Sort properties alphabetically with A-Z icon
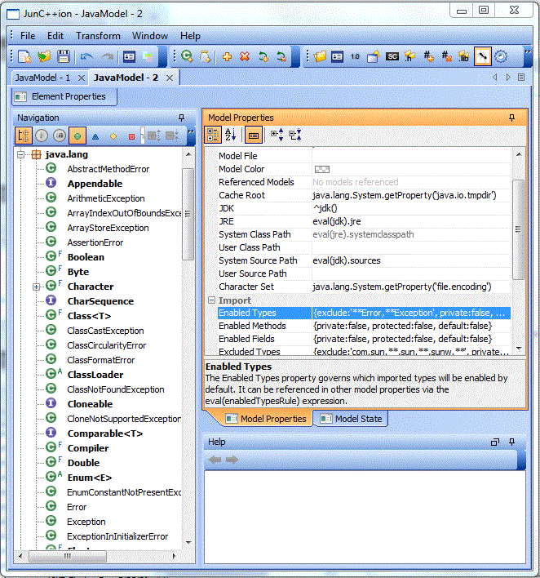540x578 pixels. 231,136
